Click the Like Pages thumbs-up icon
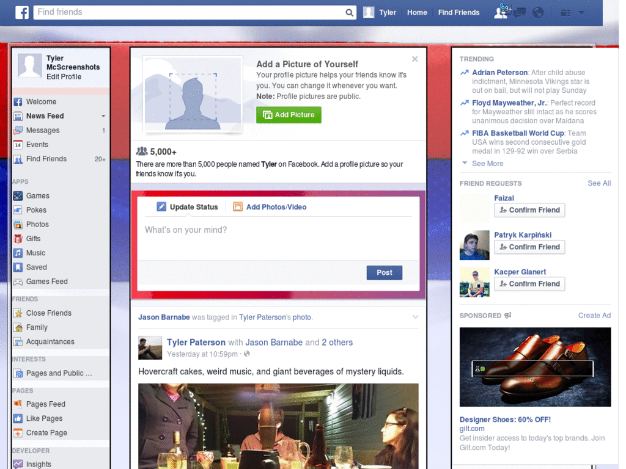 [18, 418]
